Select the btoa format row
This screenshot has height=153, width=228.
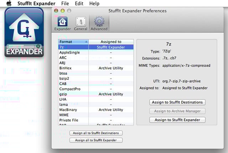(x=96, y=73)
